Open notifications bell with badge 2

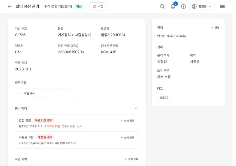[173, 7]
